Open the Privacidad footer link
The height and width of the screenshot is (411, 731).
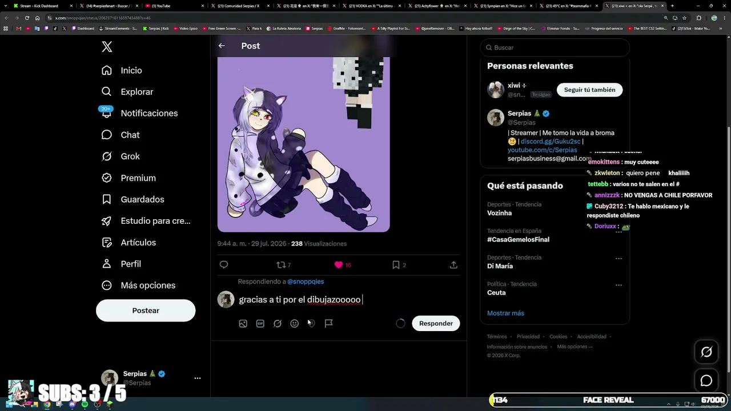tap(528, 337)
